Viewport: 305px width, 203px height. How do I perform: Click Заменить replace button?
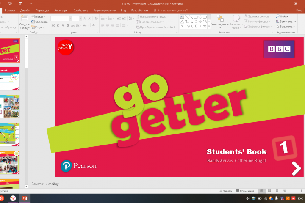[x=286, y=22]
